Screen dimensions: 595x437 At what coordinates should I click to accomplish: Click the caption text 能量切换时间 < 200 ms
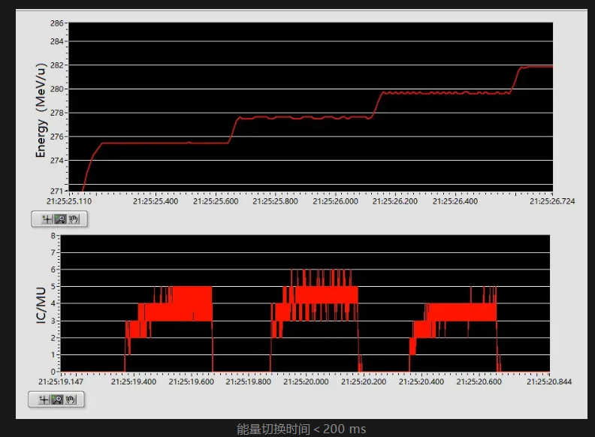pyautogui.click(x=301, y=429)
